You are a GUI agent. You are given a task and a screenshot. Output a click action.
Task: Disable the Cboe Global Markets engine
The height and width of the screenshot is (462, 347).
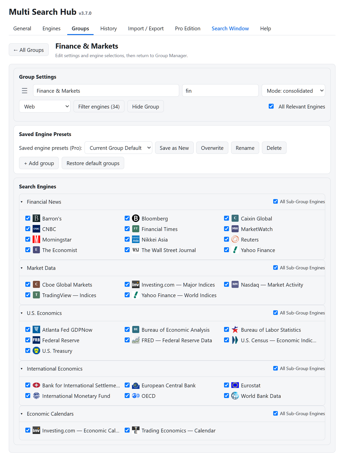click(x=28, y=285)
